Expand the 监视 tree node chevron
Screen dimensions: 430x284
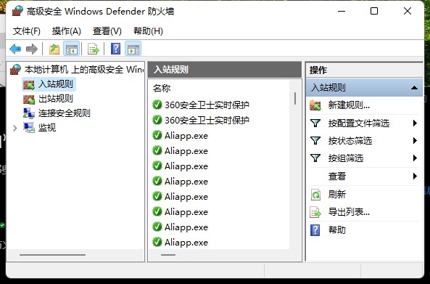(x=15, y=128)
